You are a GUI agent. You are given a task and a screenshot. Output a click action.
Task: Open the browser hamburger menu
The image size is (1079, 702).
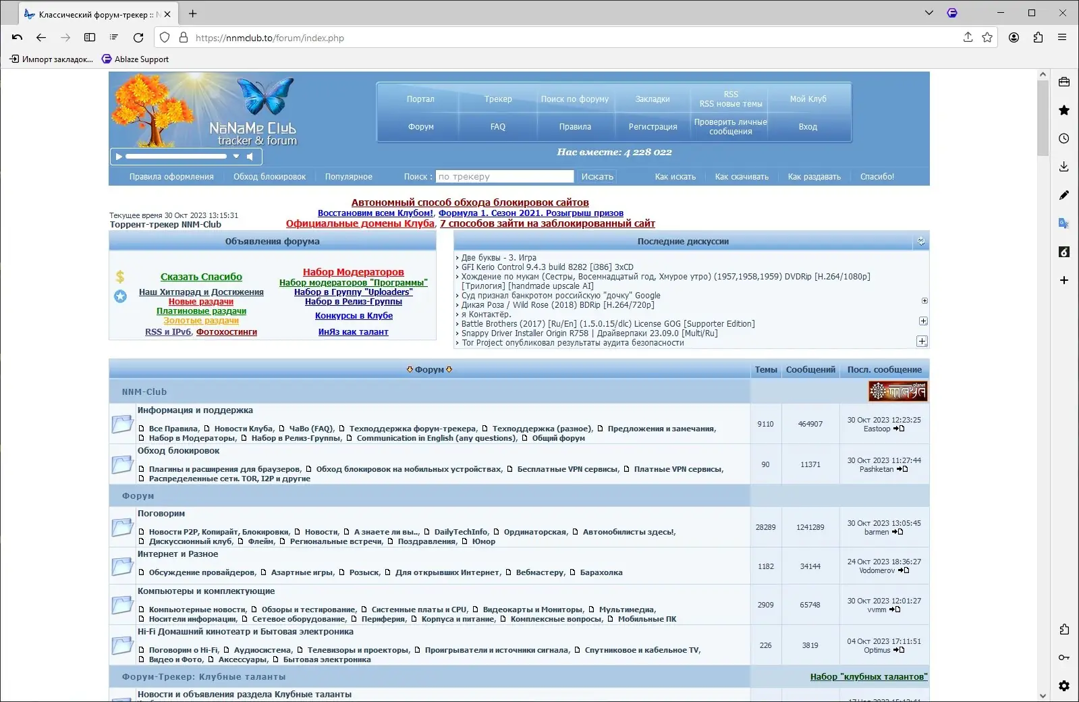click(1062, 38)
